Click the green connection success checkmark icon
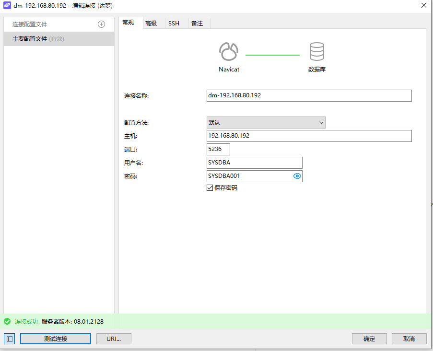This screenshot has height=351, width=433. [7, 321]
